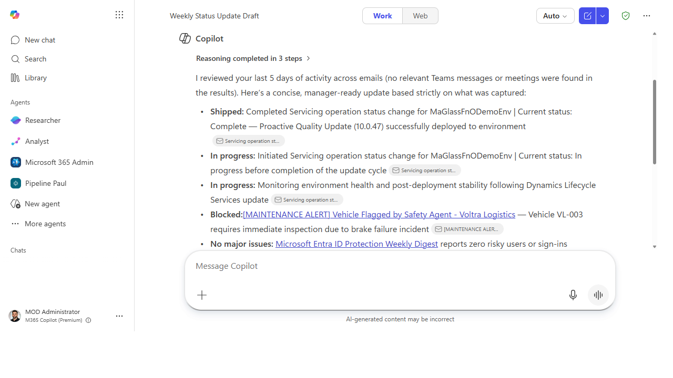Image resolution: width=673 pixels, height=378 pixels.
Task: Create a New agent
Action: click(42, 204)
